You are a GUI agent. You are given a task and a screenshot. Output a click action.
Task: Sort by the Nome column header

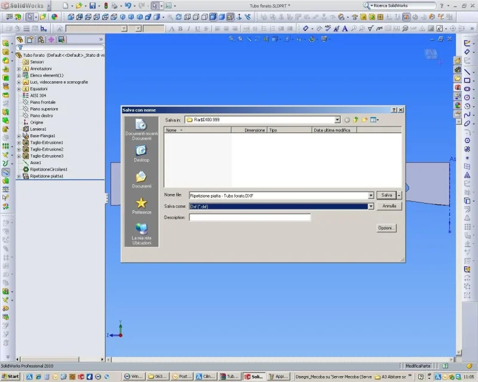pyautogui.click(x=198, y=130)
